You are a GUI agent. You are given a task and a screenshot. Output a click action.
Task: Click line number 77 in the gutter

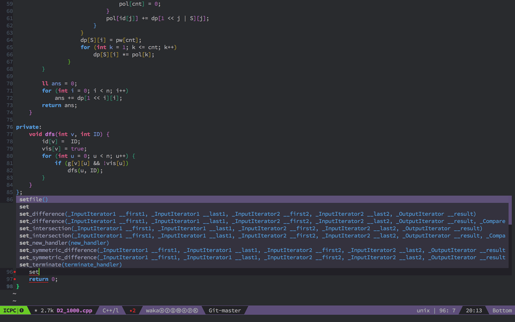[x=9, y=134]
